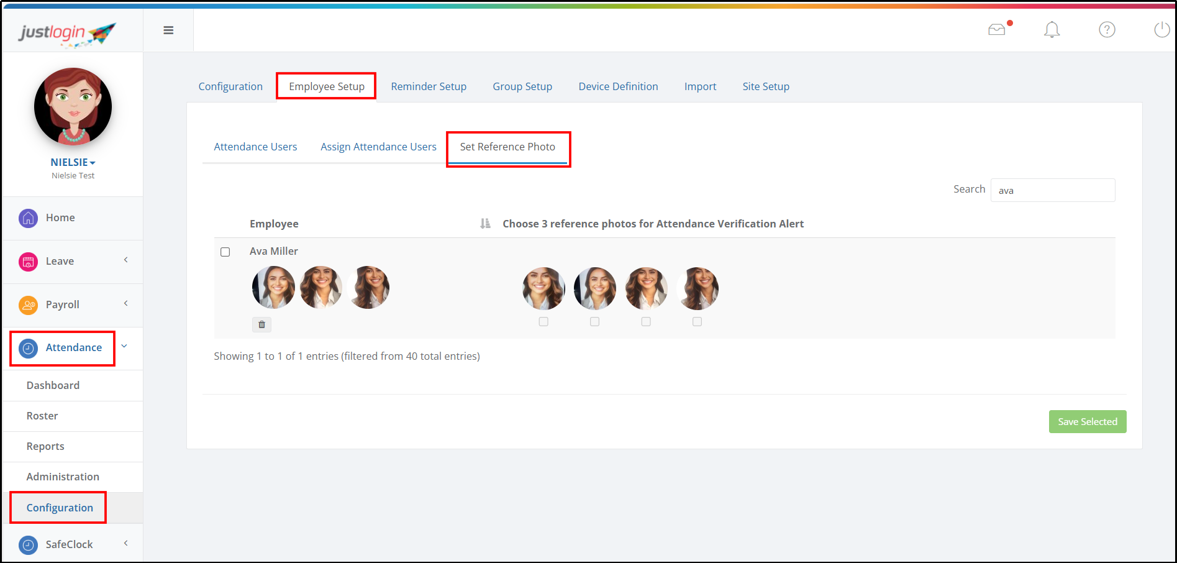Open the Group Setup tab
The image size is (1177, 563).
522,86
